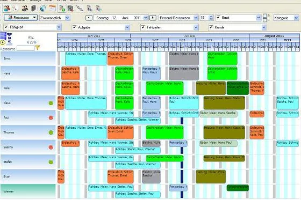The image size is (301, 200).
Task: Open the dark group-of-people toolbar icon
Action: (25, 8)
